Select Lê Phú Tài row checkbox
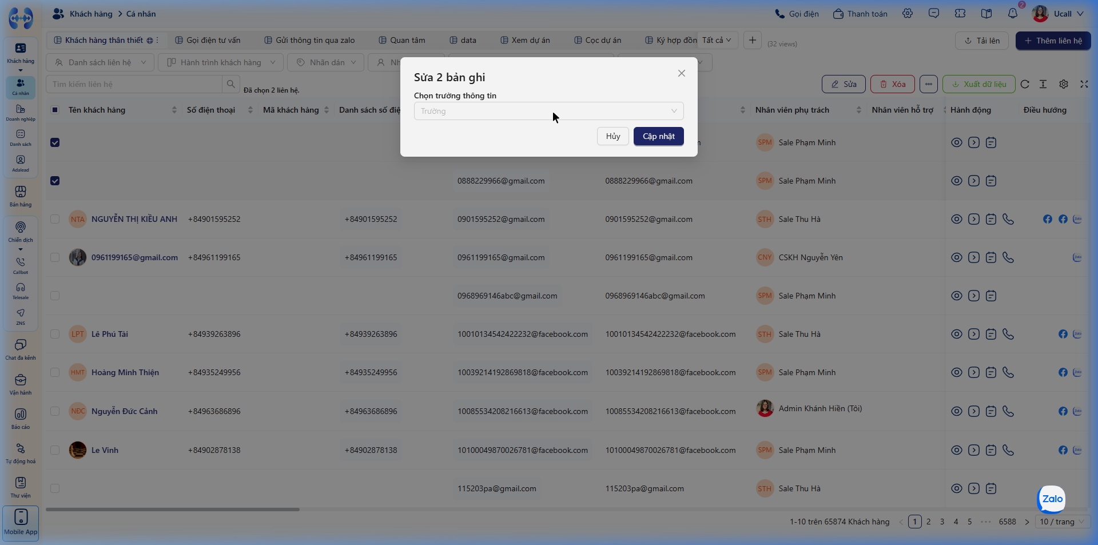Screen dimensions: 1098x545 [55, 334]
